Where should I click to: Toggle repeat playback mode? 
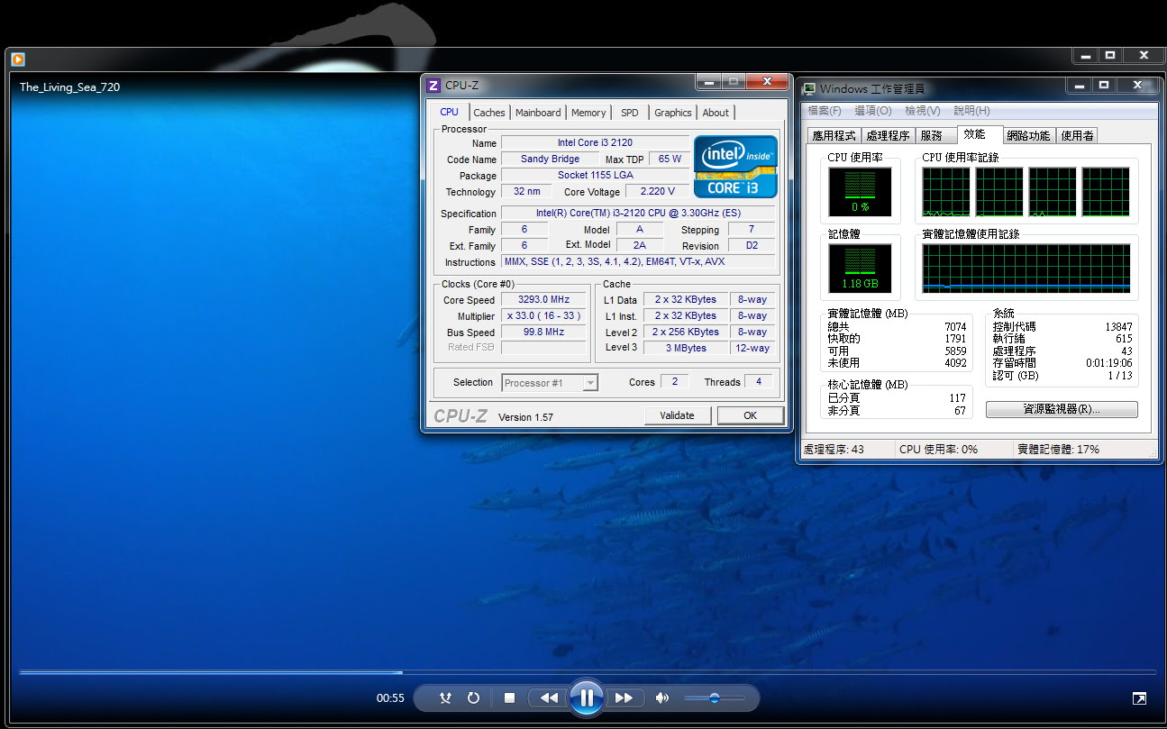(473, 698)
